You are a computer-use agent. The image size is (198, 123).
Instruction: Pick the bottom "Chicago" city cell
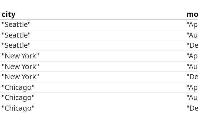click(18, 108)
